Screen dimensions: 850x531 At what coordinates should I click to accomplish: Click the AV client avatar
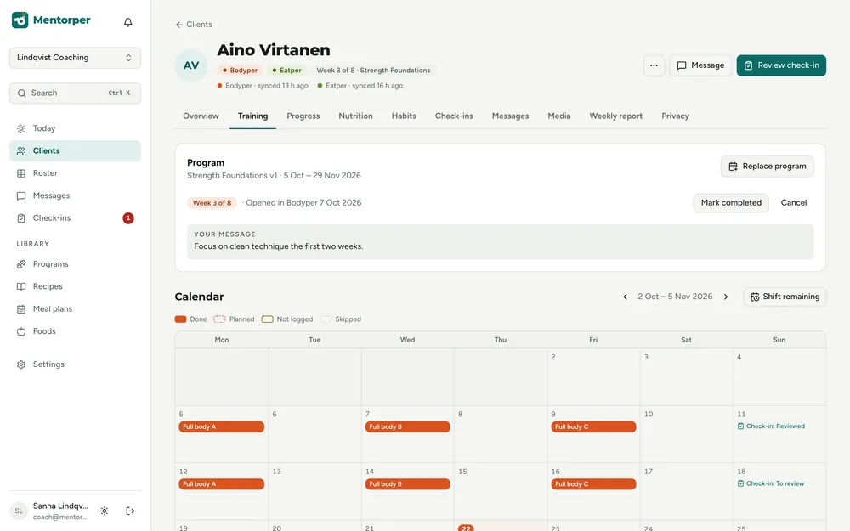pyautogui.click(x=190, y=65)
